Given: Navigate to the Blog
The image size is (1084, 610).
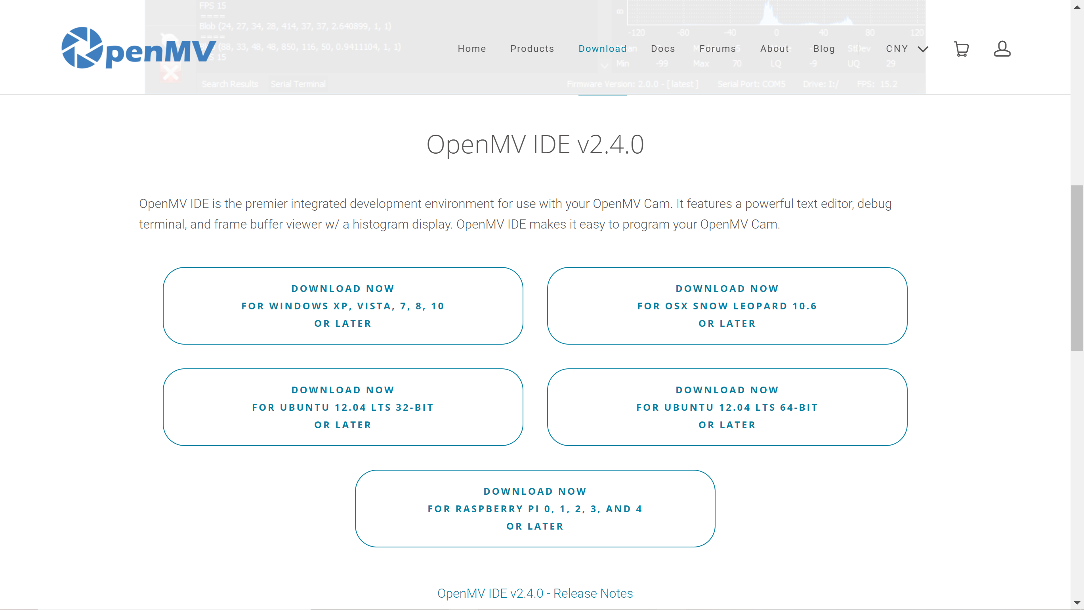Looking at the screenshot, I should [x=824, y=49].
